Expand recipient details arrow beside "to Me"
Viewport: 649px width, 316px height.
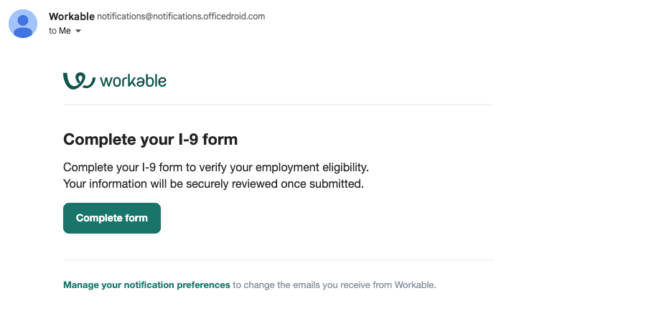click(78, 31)
